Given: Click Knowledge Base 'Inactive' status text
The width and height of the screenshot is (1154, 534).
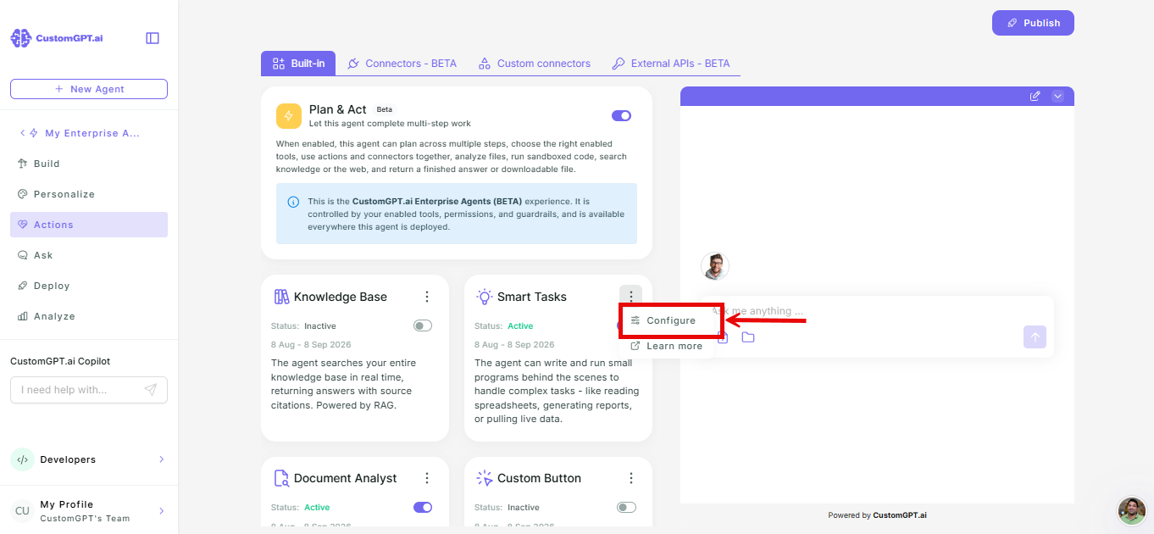Looking at the screenshot, I should (x=320, y=325).
